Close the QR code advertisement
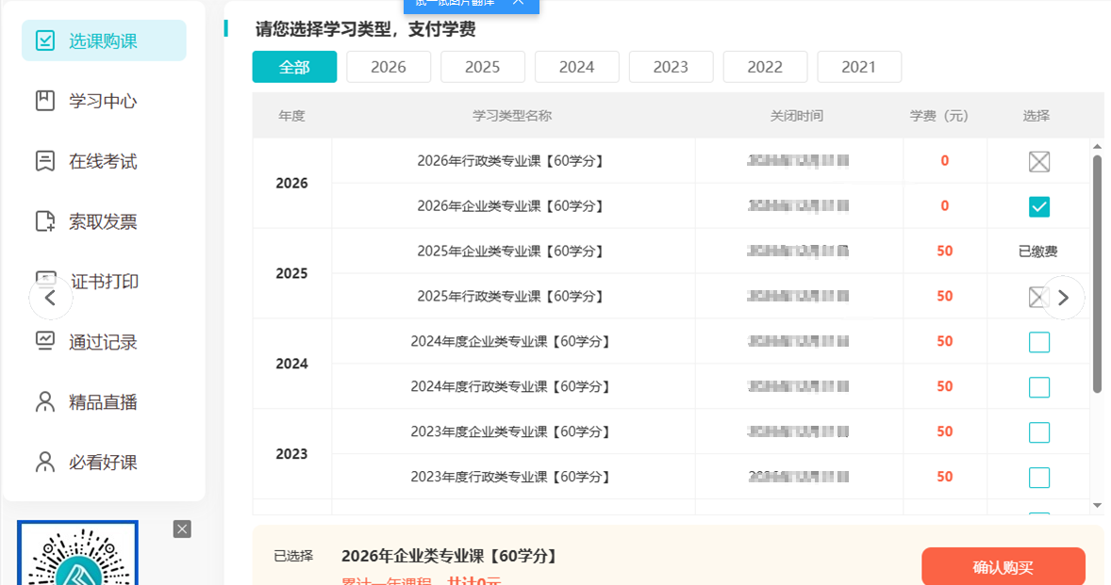1111x585 pixels. 182,529
